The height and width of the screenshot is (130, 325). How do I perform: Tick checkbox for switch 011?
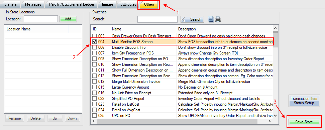click(x=95, y=70)
